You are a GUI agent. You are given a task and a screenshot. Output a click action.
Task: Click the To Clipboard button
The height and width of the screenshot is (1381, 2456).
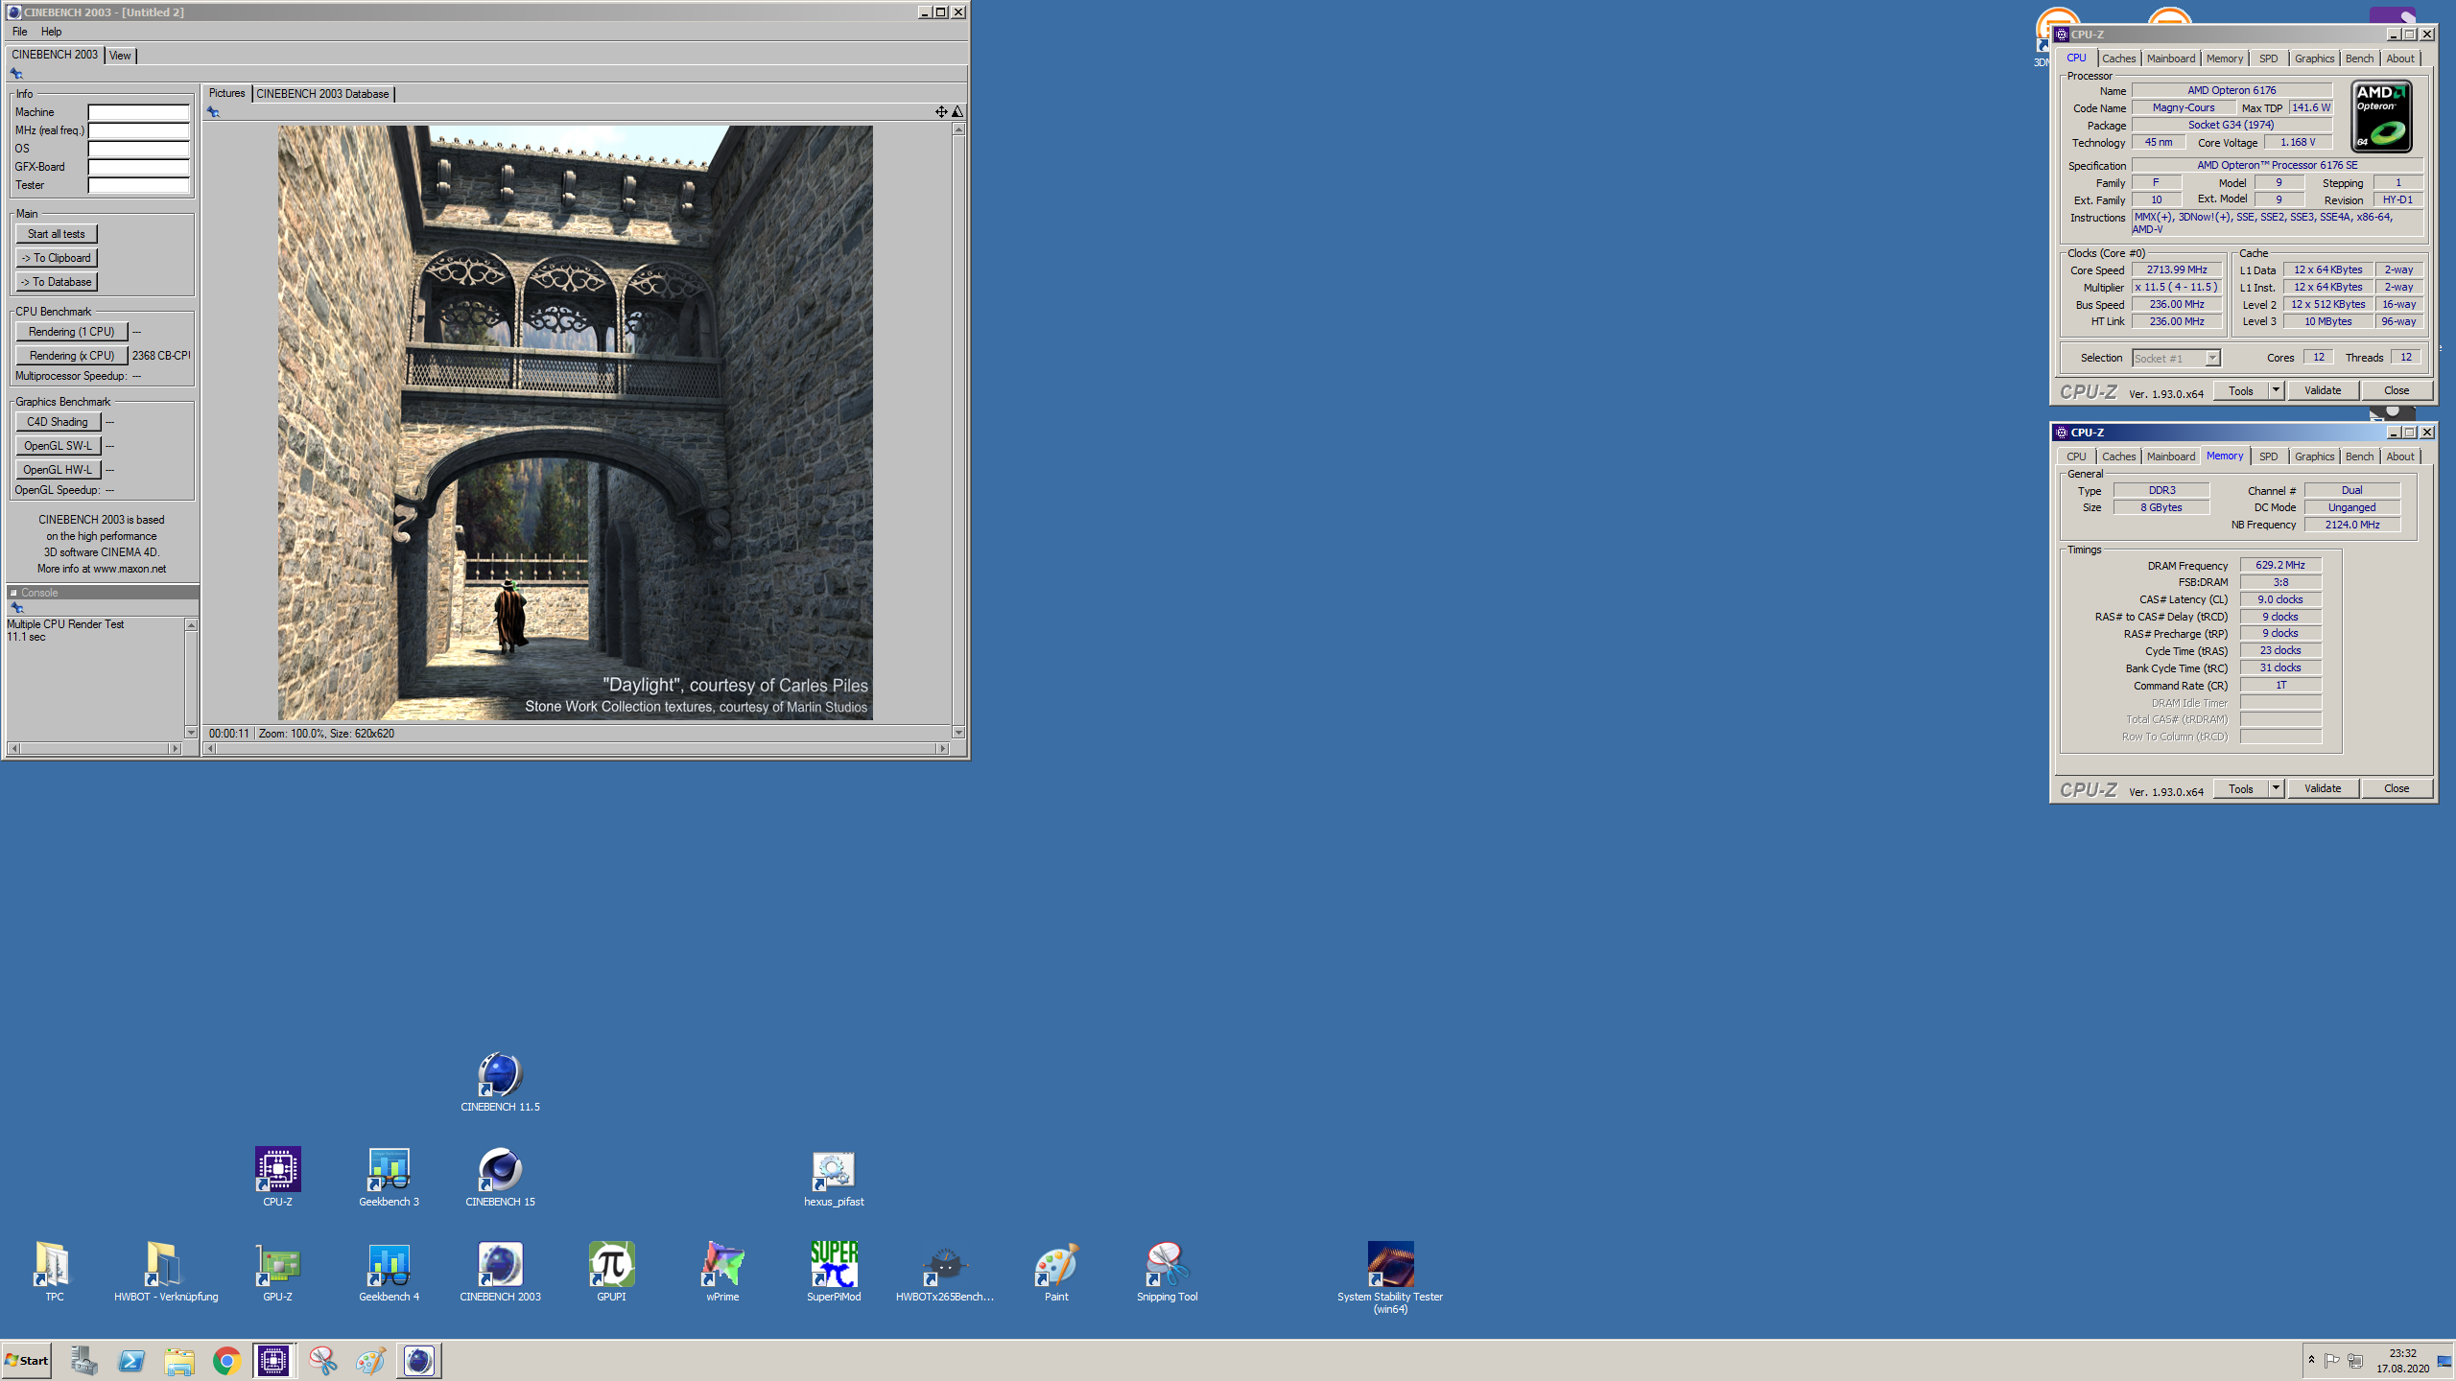pyautogui.click(x=56, y=258)
